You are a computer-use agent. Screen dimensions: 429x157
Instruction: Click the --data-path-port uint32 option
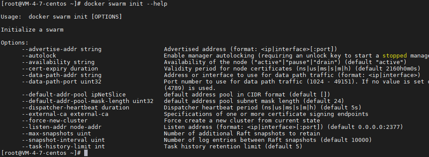pyautogui.click(x=62, y=81)
